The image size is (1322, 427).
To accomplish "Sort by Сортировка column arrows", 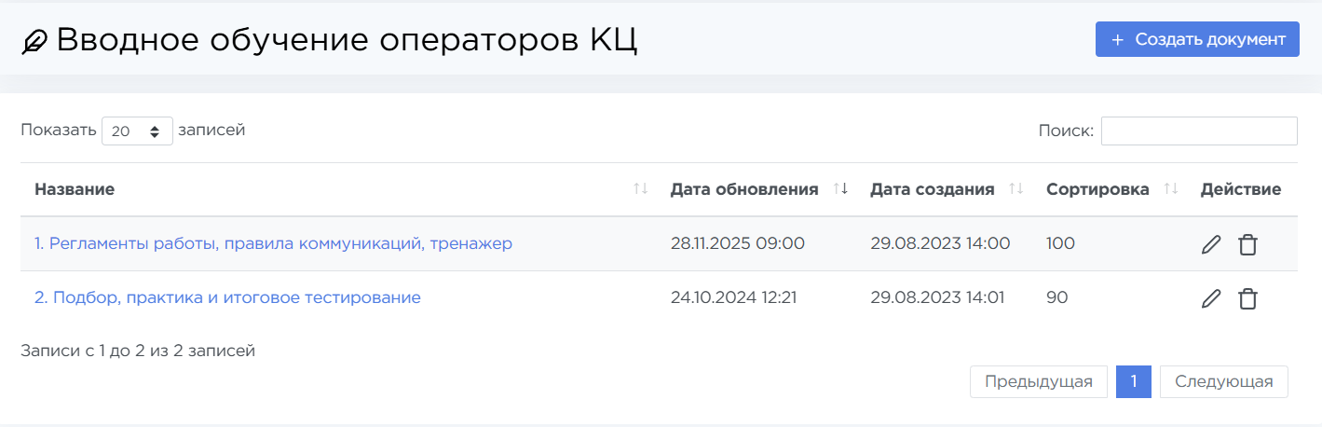I will (1171, 189).
